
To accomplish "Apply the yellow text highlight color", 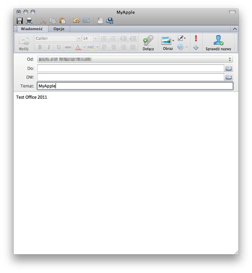I will [x=91, y=47].
